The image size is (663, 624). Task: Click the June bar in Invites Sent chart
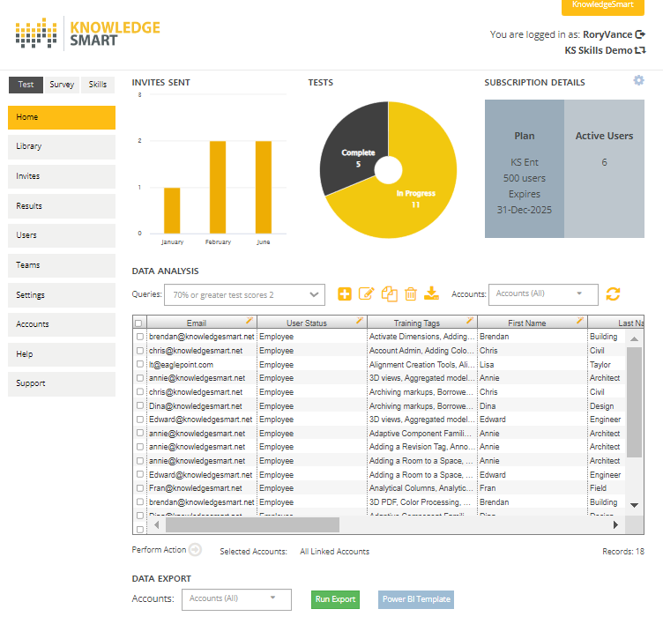[264, 187]
